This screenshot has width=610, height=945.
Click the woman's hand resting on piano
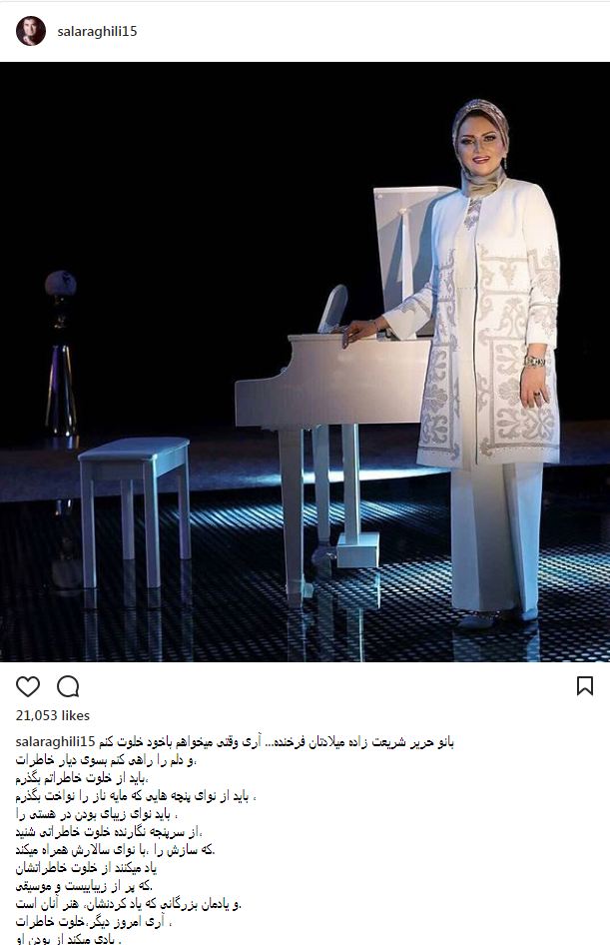point(359,331)
